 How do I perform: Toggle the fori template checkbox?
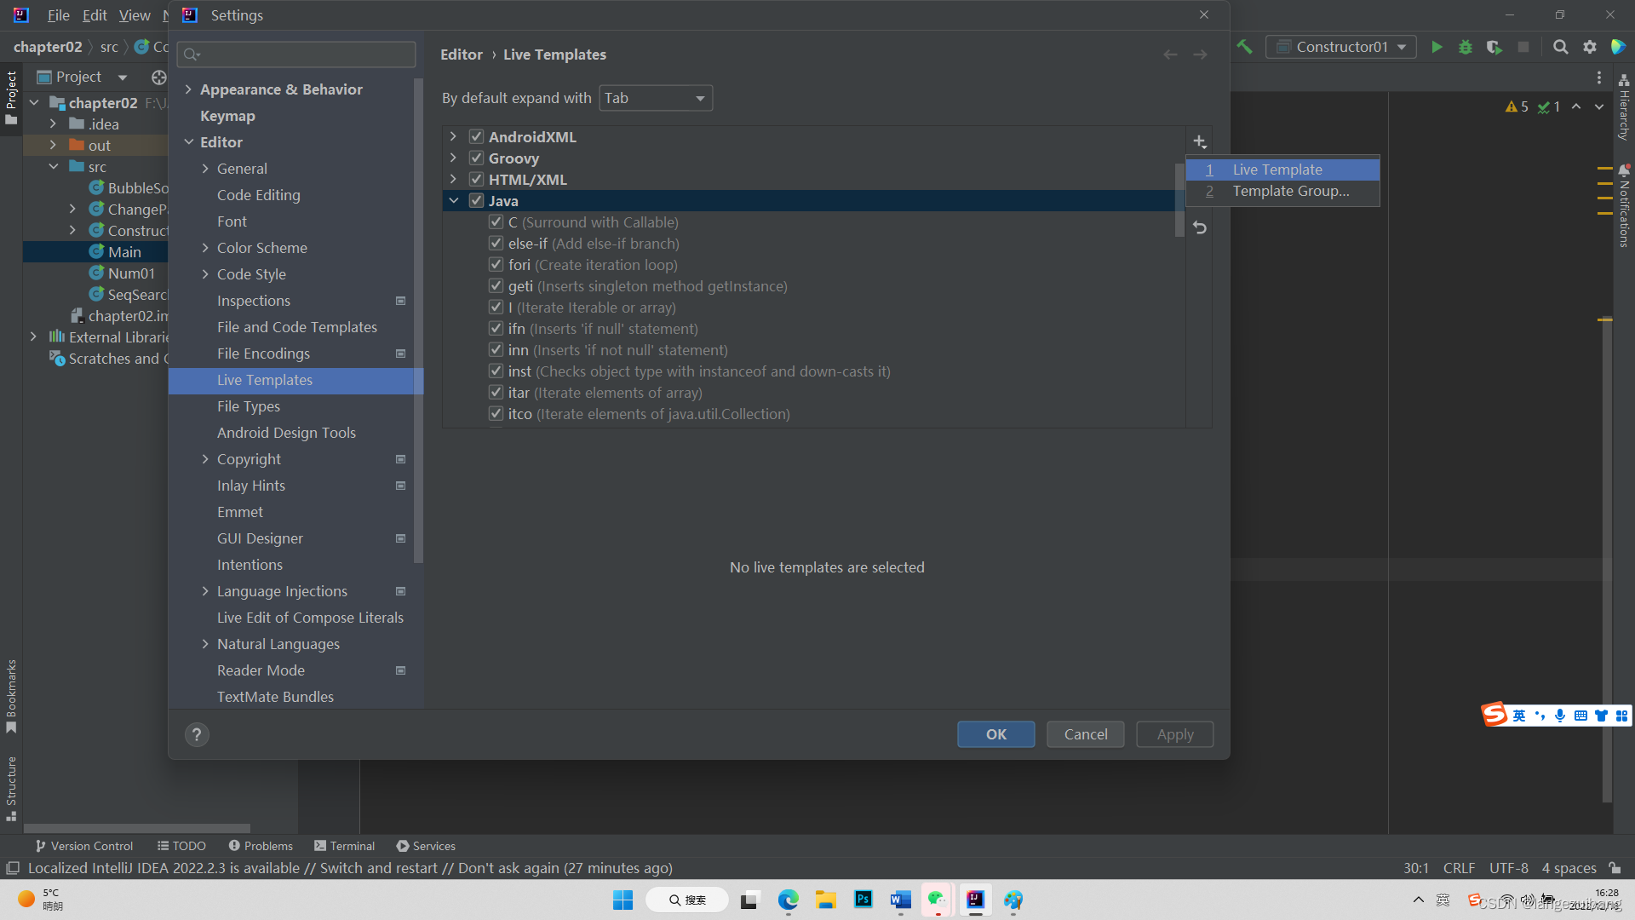click(496, 265)
